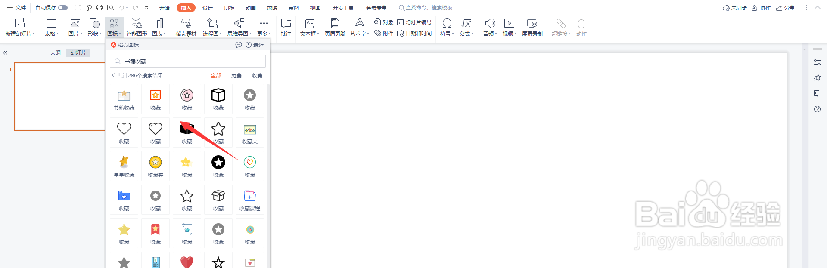Click the command search field 查找命令

426,8
